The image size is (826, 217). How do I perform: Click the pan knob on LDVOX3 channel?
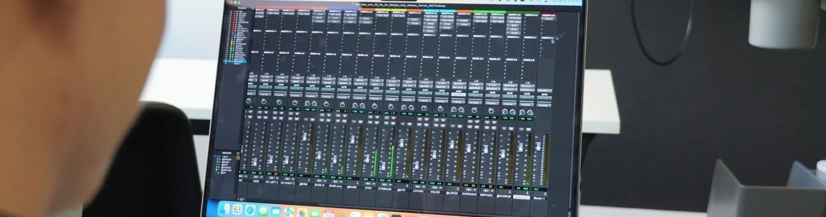[x=423, y=108]
